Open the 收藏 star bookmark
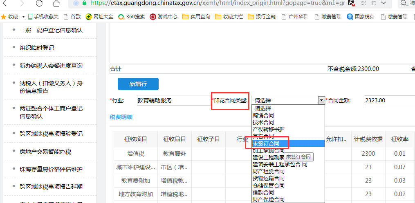 tap(10, 17)
